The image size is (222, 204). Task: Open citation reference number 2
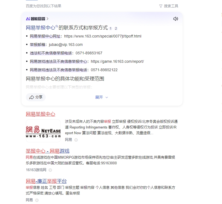pos(116,29)
